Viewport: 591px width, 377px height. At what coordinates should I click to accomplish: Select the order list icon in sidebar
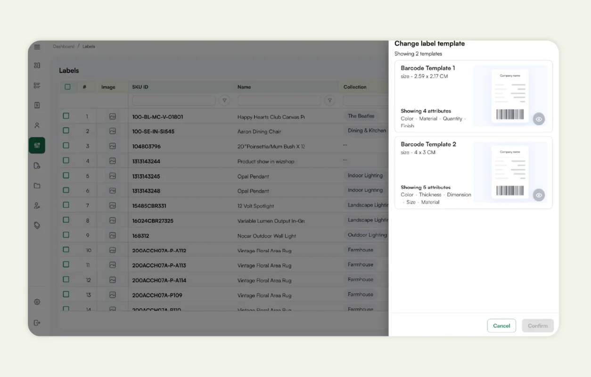point(37,85)
